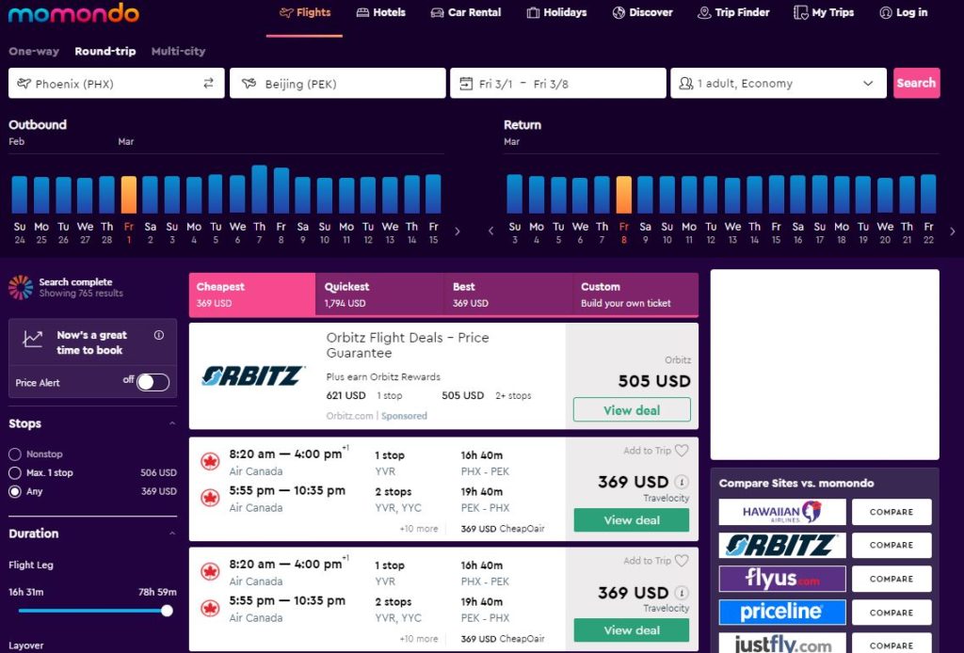This screenshot has width=964, height=653.
Task: Click the info icon next to 'Now's a great time to book'
Action: click(158, 335)
